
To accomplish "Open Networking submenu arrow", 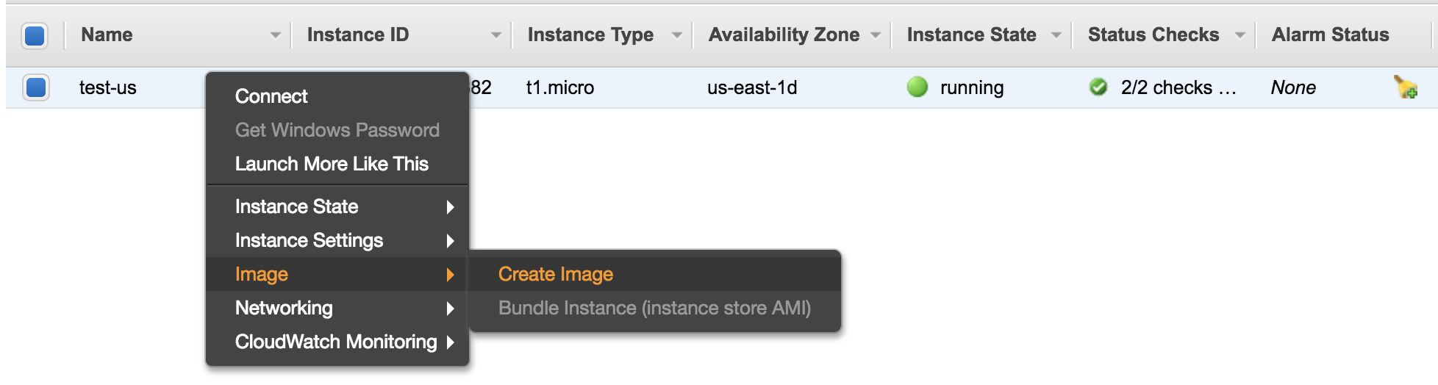I will tap(450, 309).
